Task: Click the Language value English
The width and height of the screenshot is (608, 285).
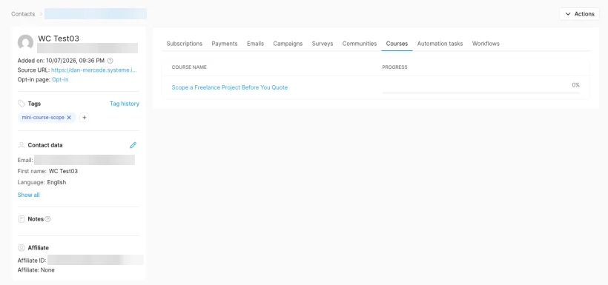Action: 56,182
